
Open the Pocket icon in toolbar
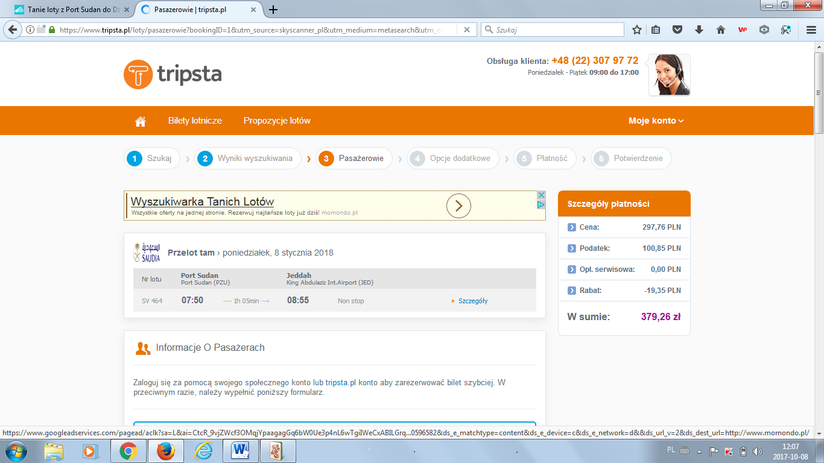coord(677,30)
